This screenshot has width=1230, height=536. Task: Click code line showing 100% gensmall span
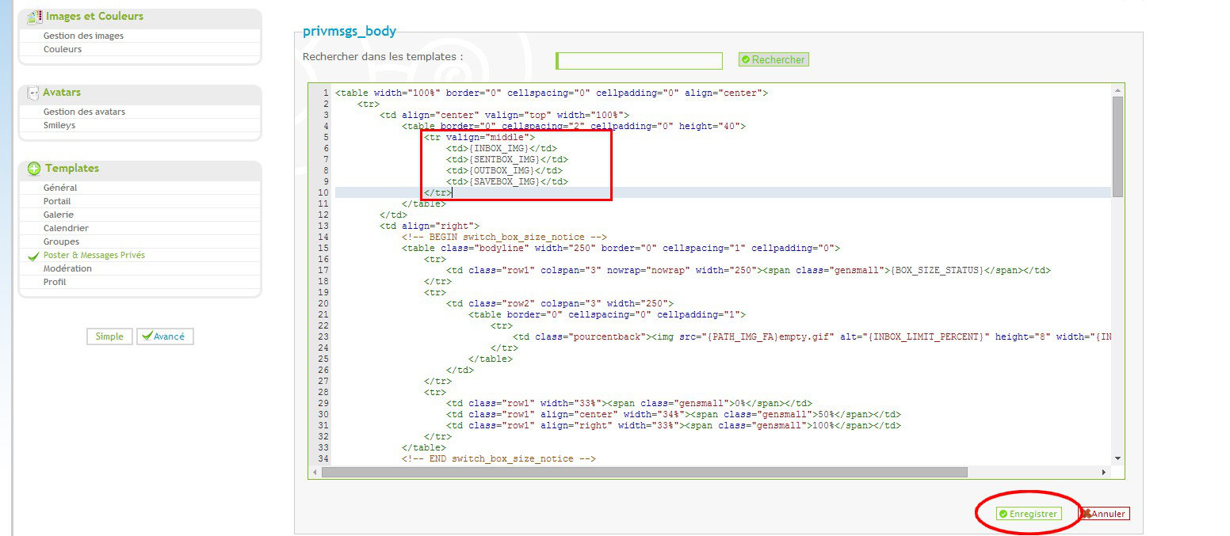(x=674, y=425)
